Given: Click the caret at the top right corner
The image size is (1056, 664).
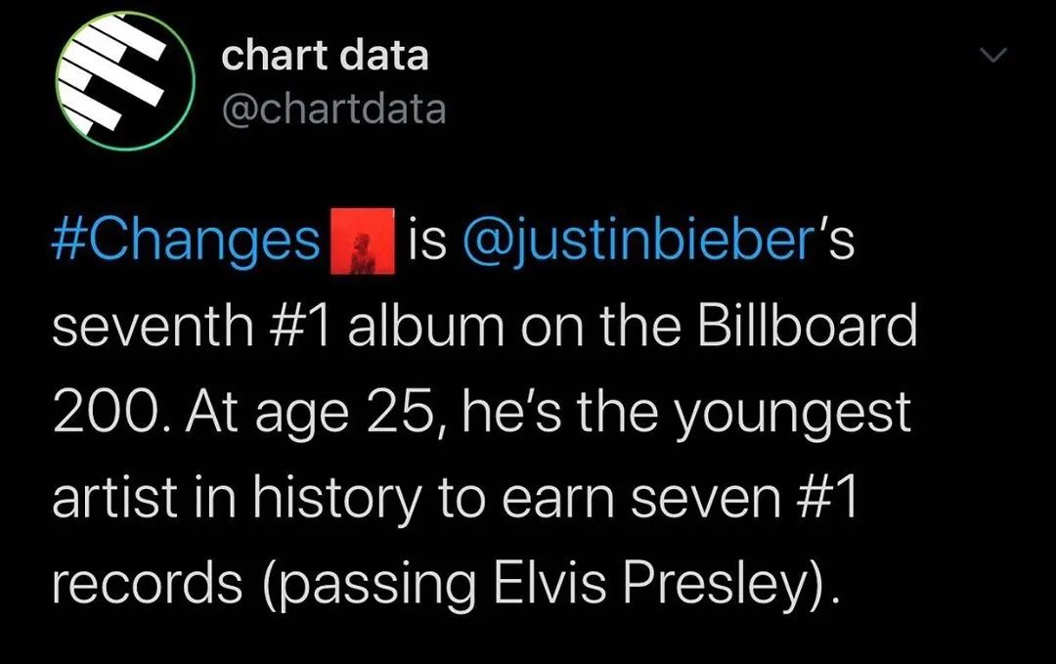Looking at the screenshot, I should pos(993,56).
